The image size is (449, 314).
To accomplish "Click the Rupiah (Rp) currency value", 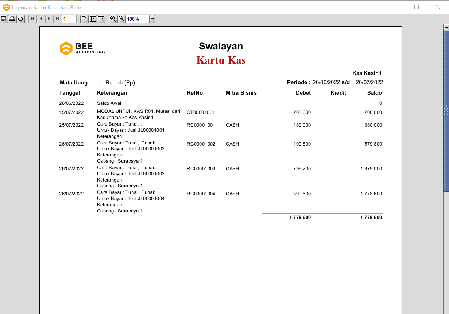I will coord(120,83).
